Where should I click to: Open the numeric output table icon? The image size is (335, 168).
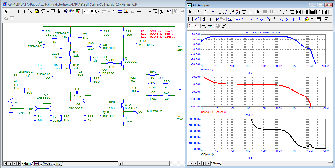(318, 19)
